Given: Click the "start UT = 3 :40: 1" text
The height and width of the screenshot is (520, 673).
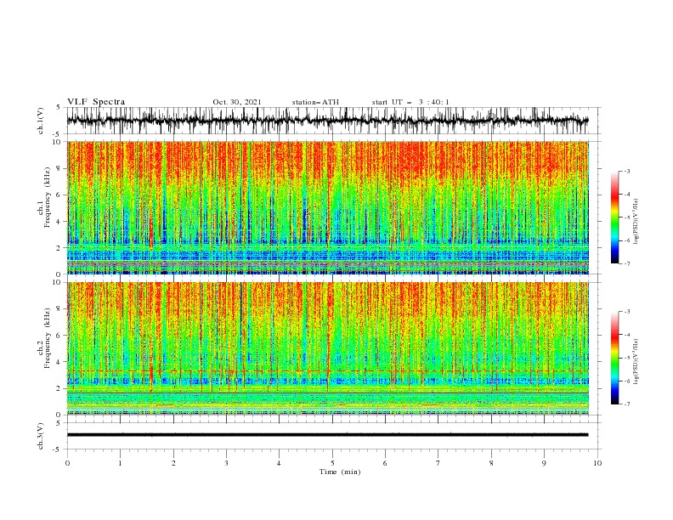Looking at the screenshot, I should (410, 102).
